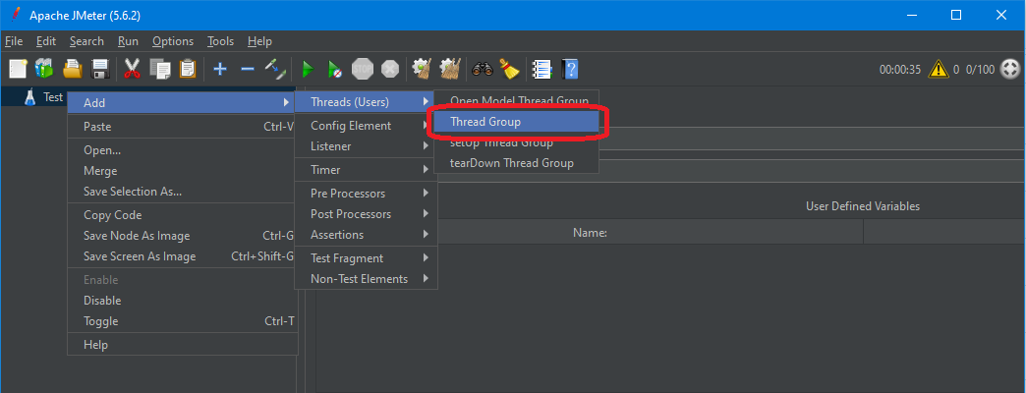Expand the Config Element submenu
Image resolution: width=1026 pixels, height=393 pixels.
click(x=366, y=126)
